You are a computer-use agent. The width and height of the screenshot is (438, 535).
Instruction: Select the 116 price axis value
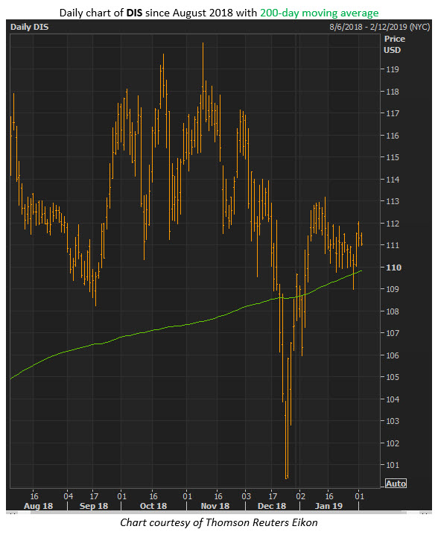(x=393, y=136)
